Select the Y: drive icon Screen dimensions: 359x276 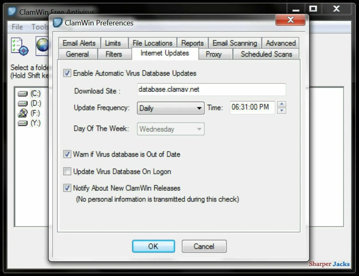23,123
